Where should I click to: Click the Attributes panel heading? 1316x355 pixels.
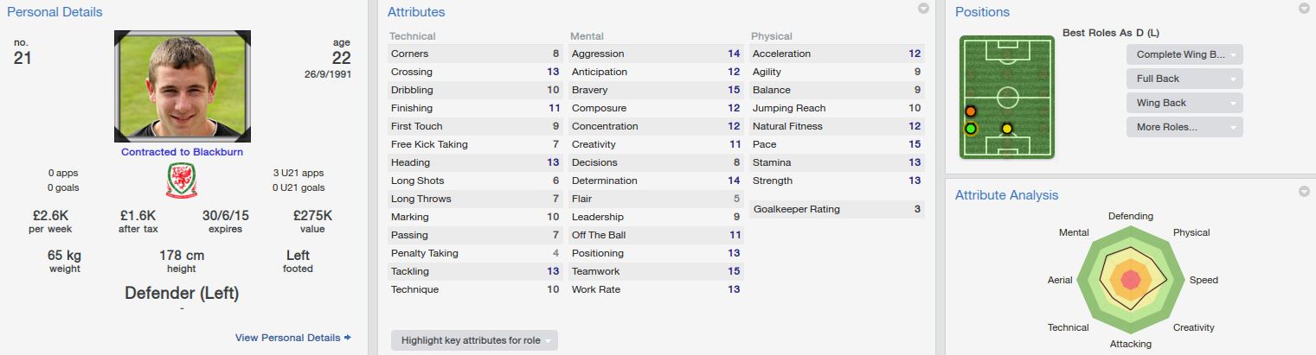[x=416, y=12]
